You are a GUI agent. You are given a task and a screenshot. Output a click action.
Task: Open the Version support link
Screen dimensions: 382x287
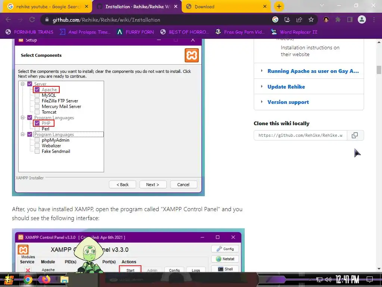pyautogui.click(x=288, y=102)
